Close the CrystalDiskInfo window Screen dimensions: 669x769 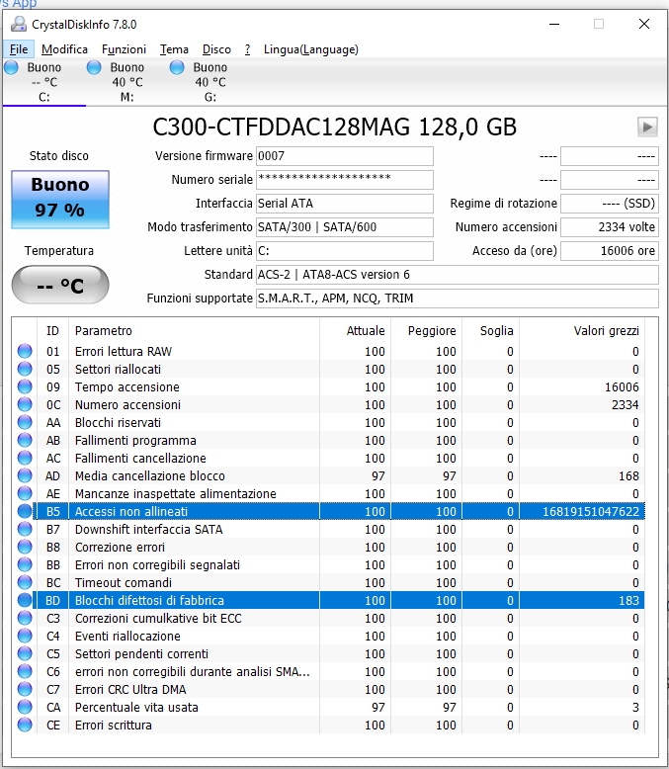[644, 24]
